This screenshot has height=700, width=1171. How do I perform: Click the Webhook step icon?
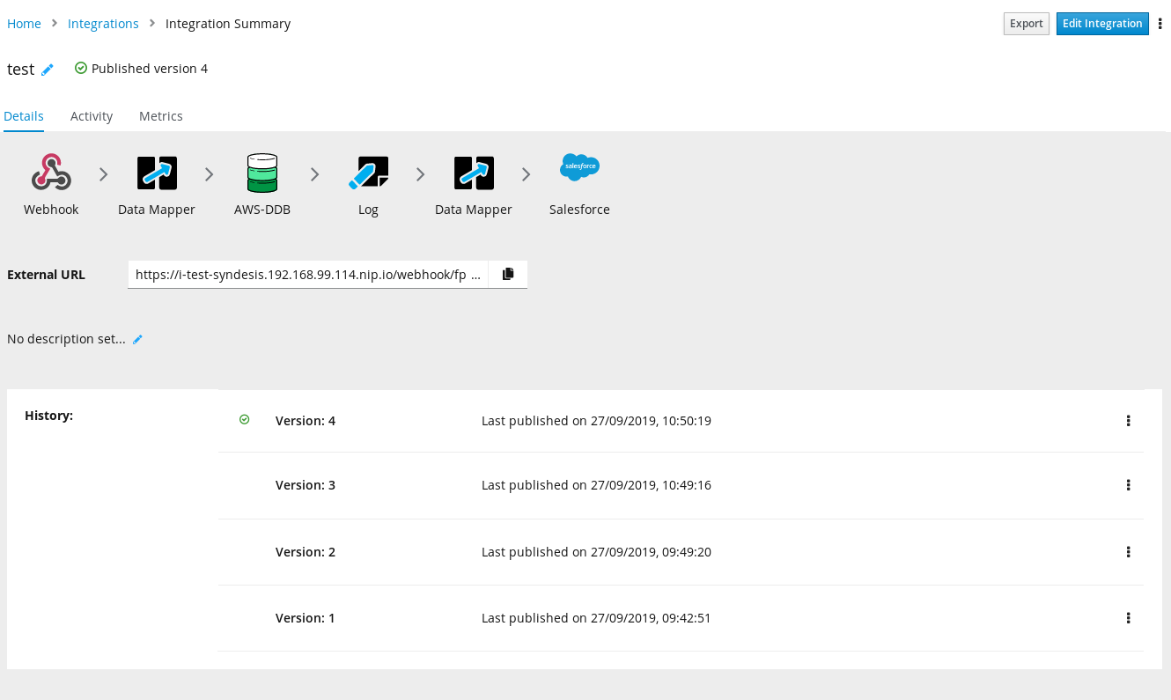[x=51, y=173]
